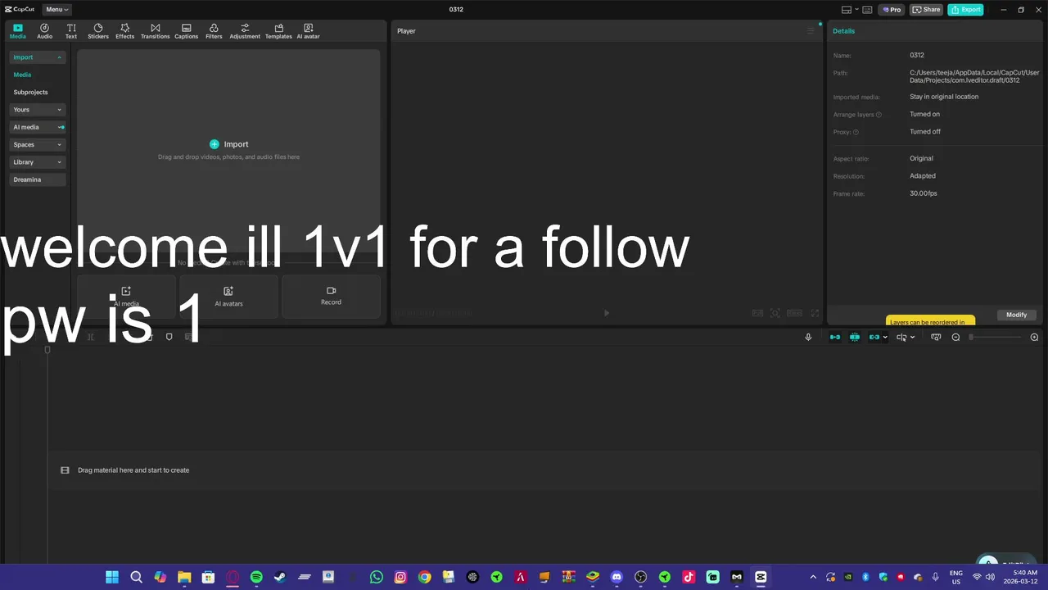
Task: Toggle auto snapping on timeline
Action: click(855, 337)
